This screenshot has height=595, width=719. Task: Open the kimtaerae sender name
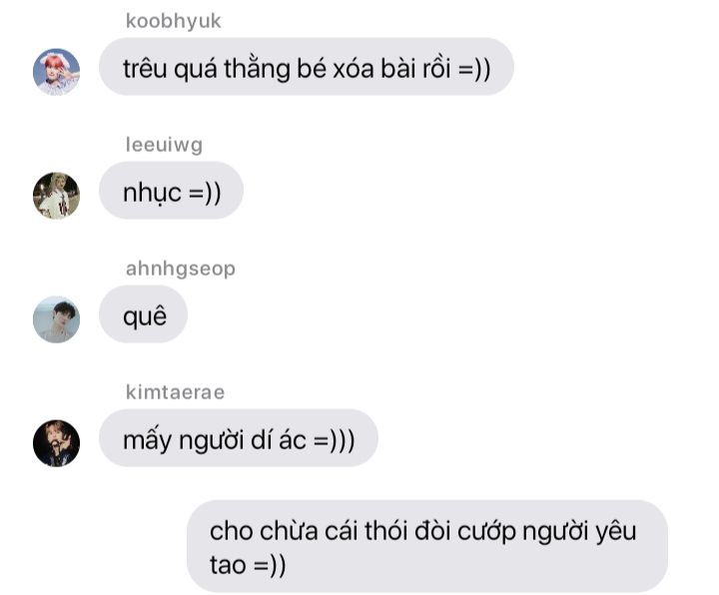175,392
